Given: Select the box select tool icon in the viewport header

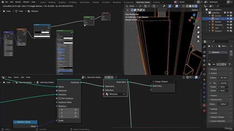Looking at the screenshot, I should click(132, 10).
